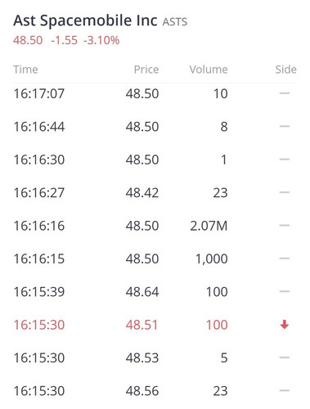Viewport: 310px width, 409px height.
Task: Click the -3.10% change value
Action: 101,40
